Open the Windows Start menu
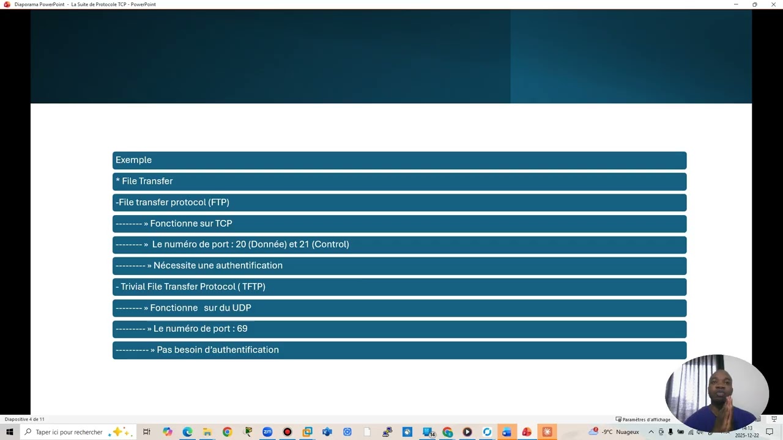This screenshot has height=440, width=783. point(9,432)
